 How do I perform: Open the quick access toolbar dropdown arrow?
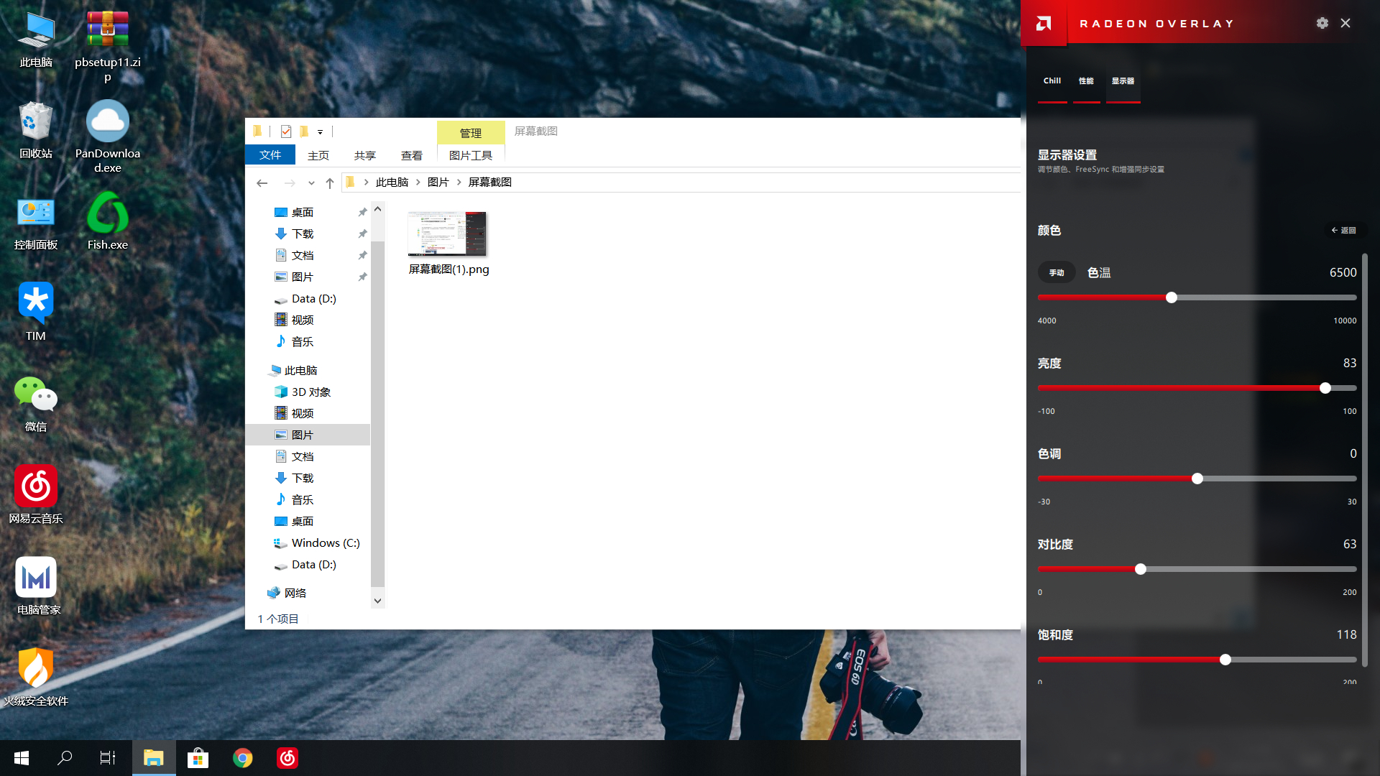point(321,132)
